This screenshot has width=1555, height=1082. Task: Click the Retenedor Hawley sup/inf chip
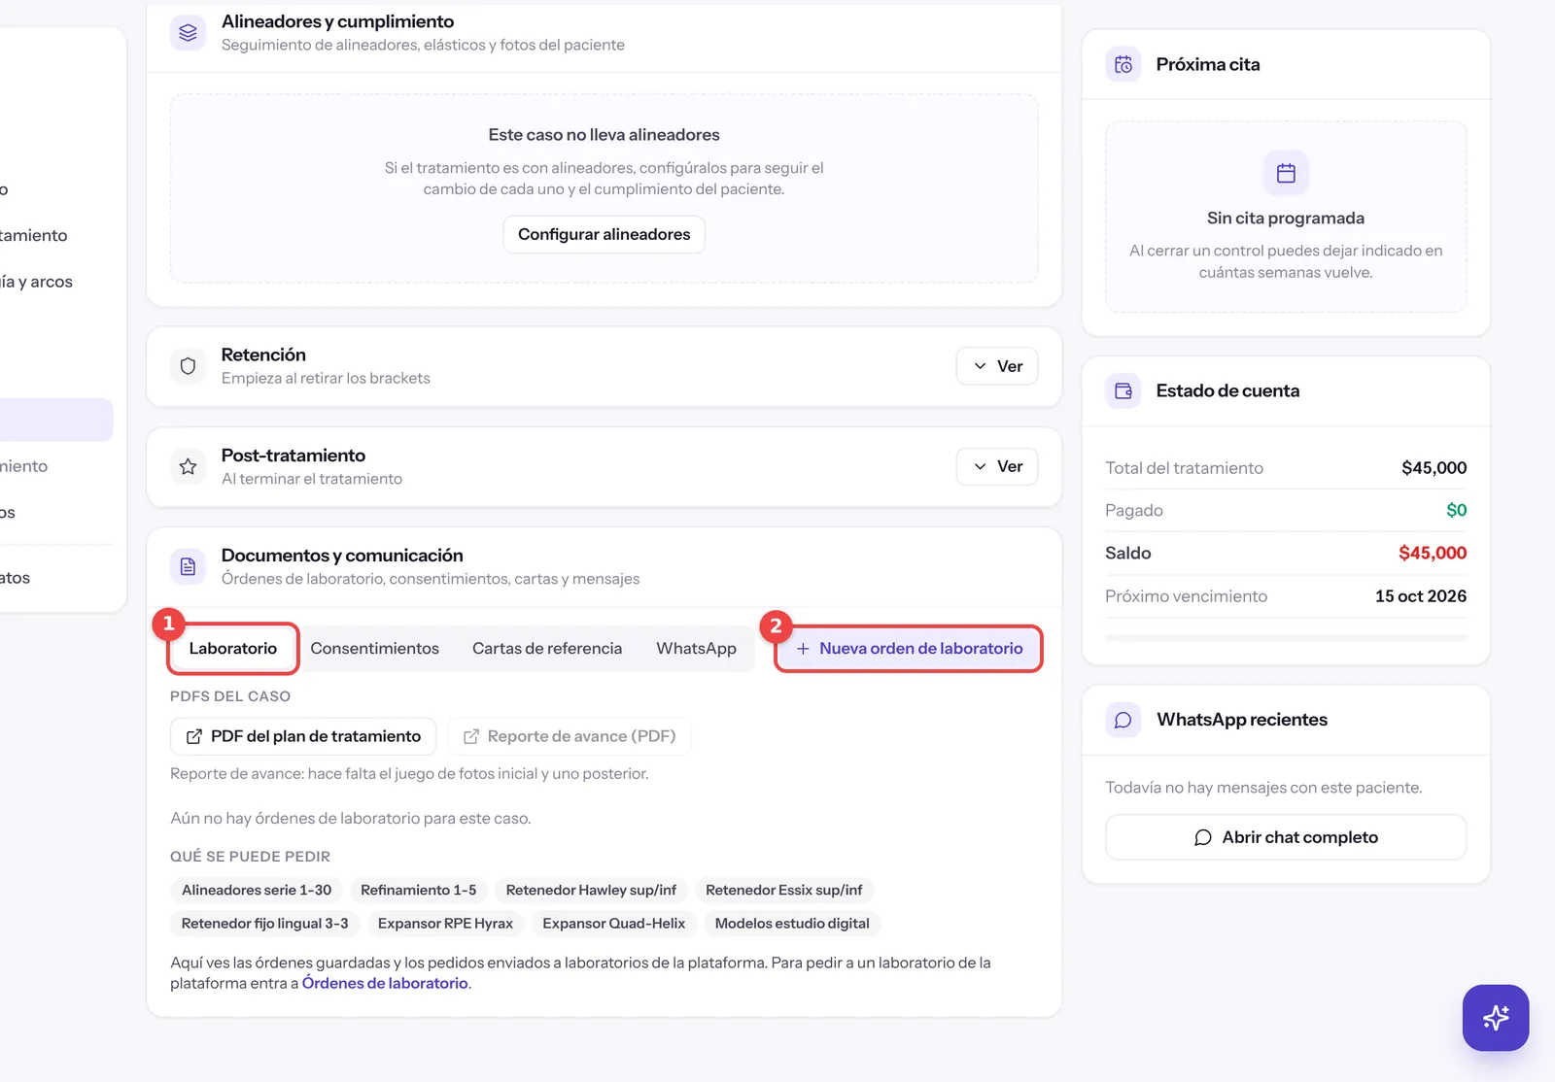(x=591, y=890)
